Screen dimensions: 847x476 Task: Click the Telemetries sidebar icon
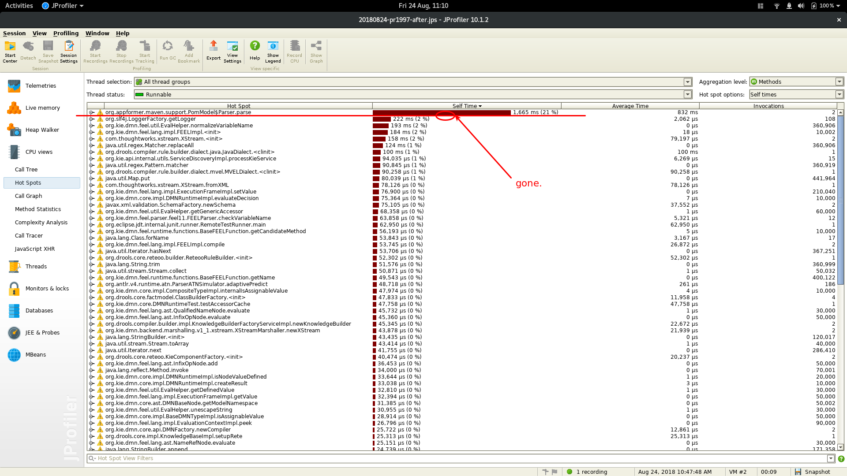click(14, 86)
